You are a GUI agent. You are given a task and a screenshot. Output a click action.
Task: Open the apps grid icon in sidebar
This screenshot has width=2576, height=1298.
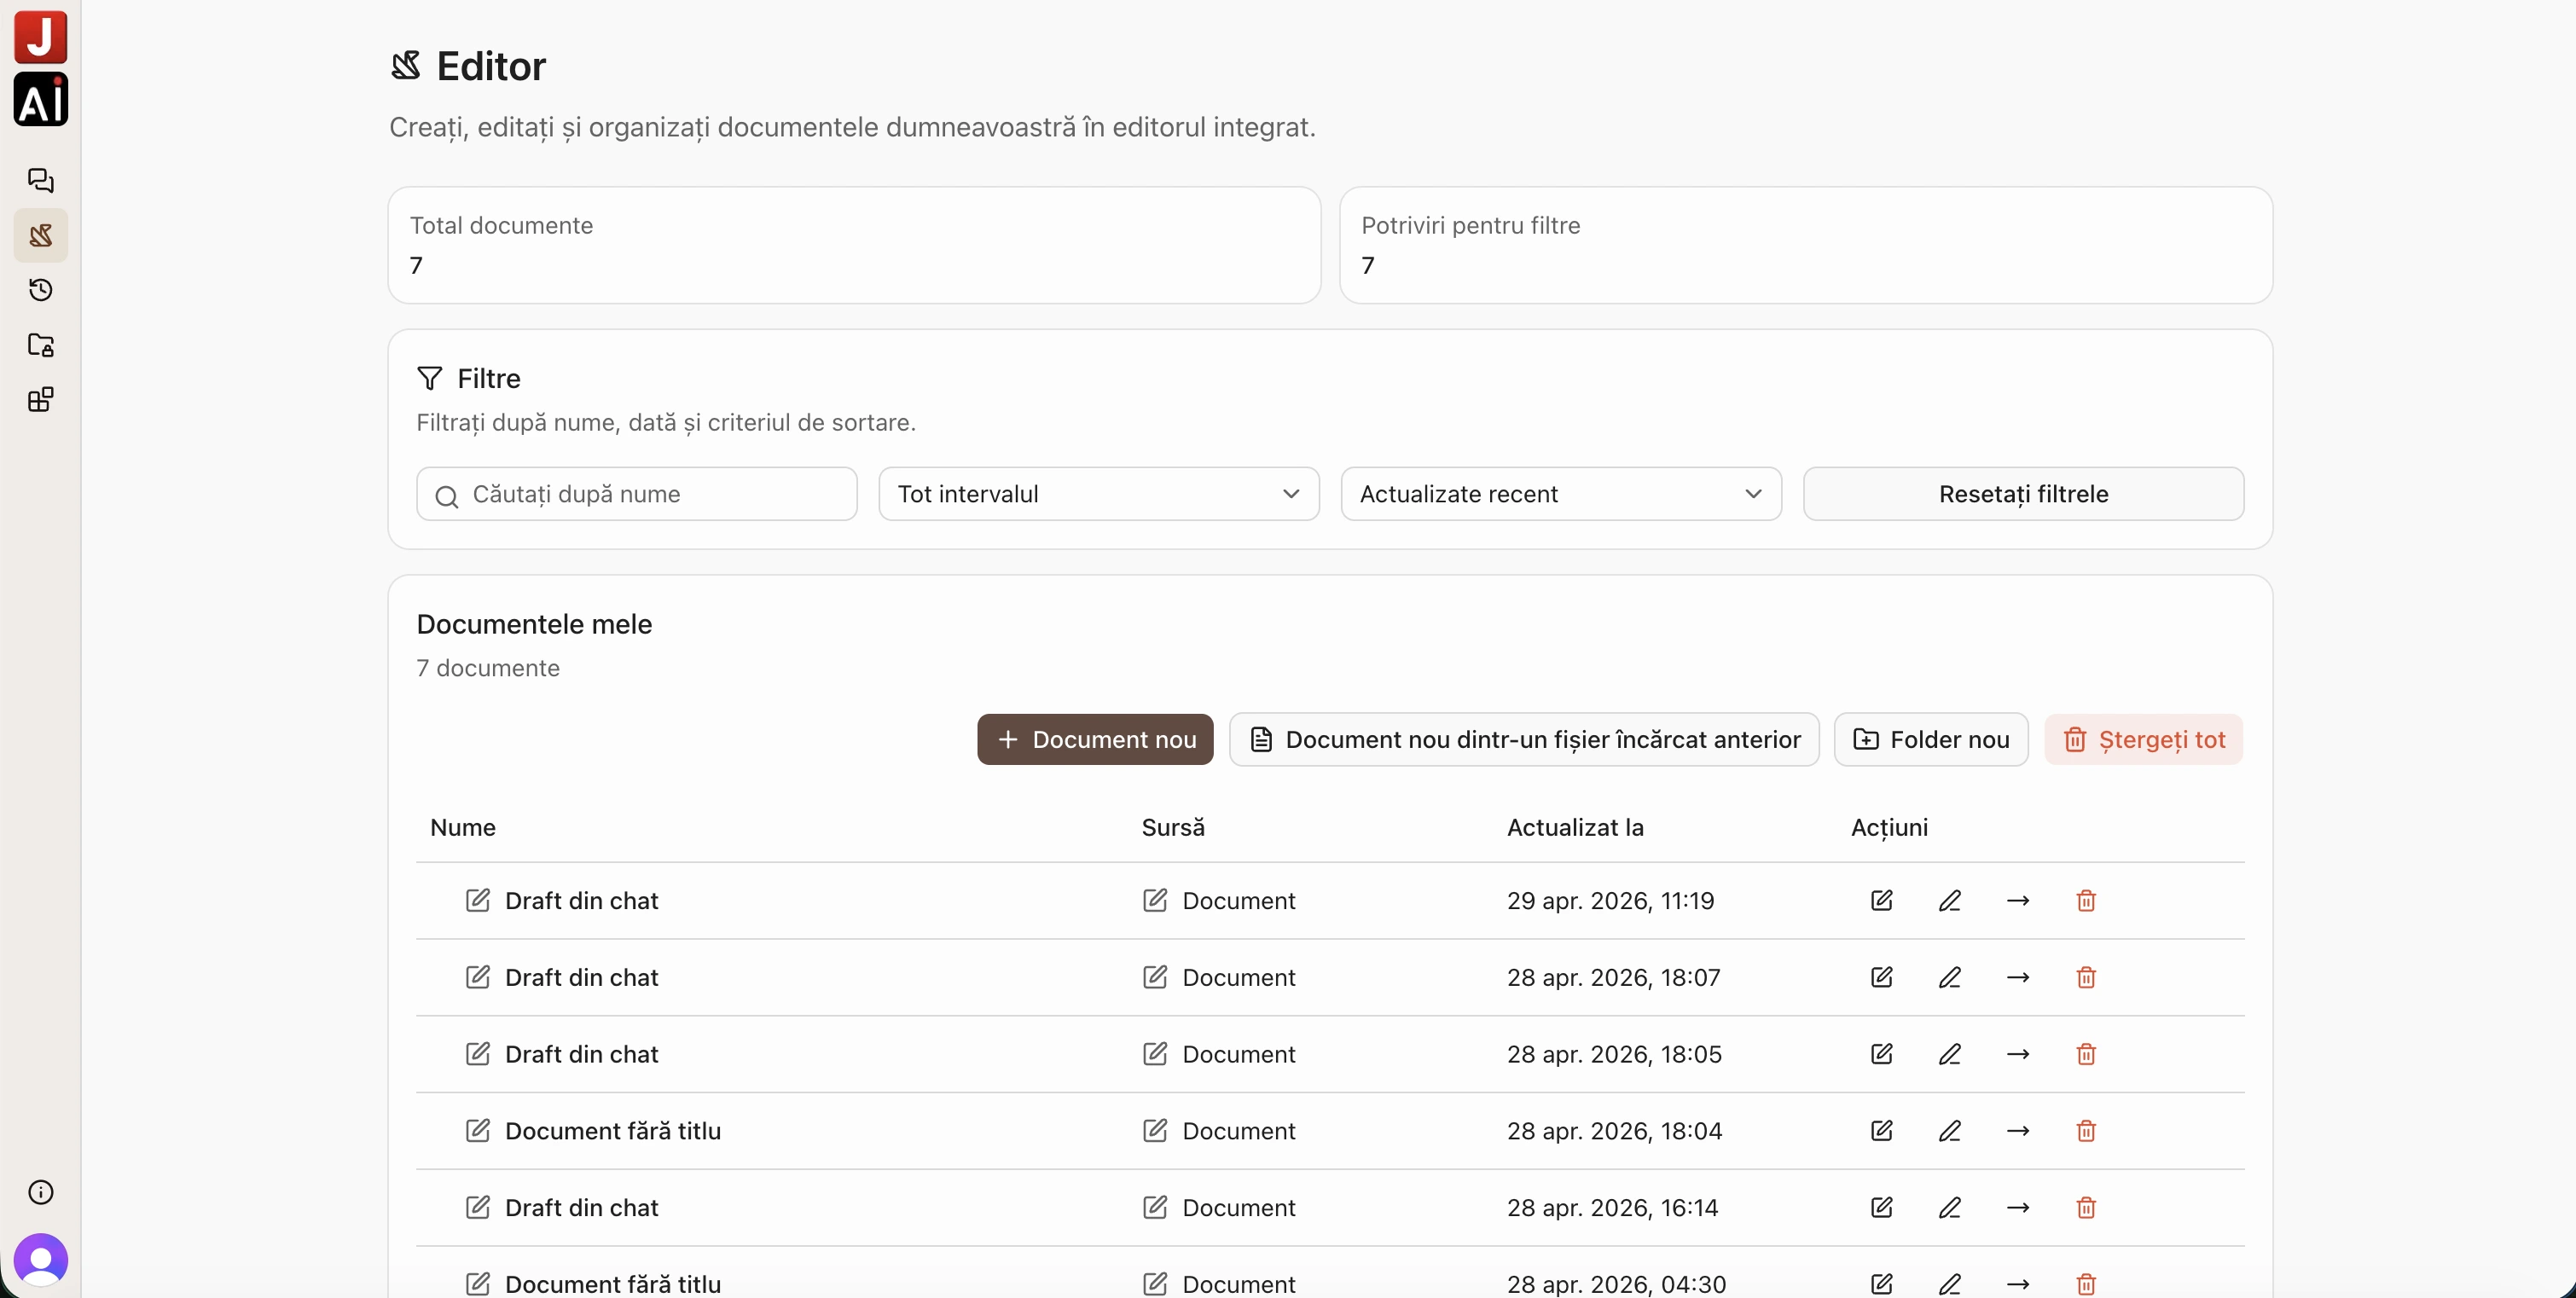[x=41, y=400]
